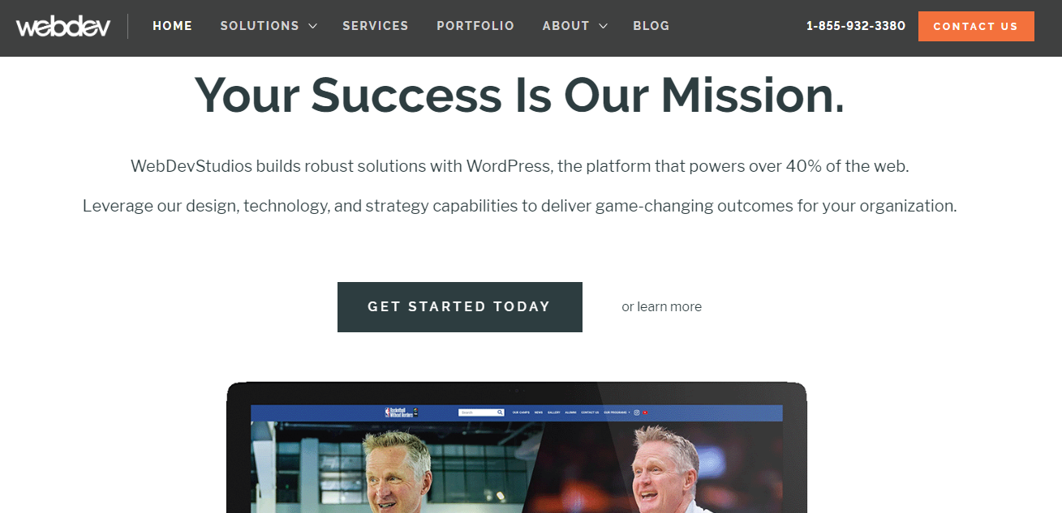Viewport: 1062px width, 513px height.
Task: Click the orange Contact Us button
Action: pos(976,26)
